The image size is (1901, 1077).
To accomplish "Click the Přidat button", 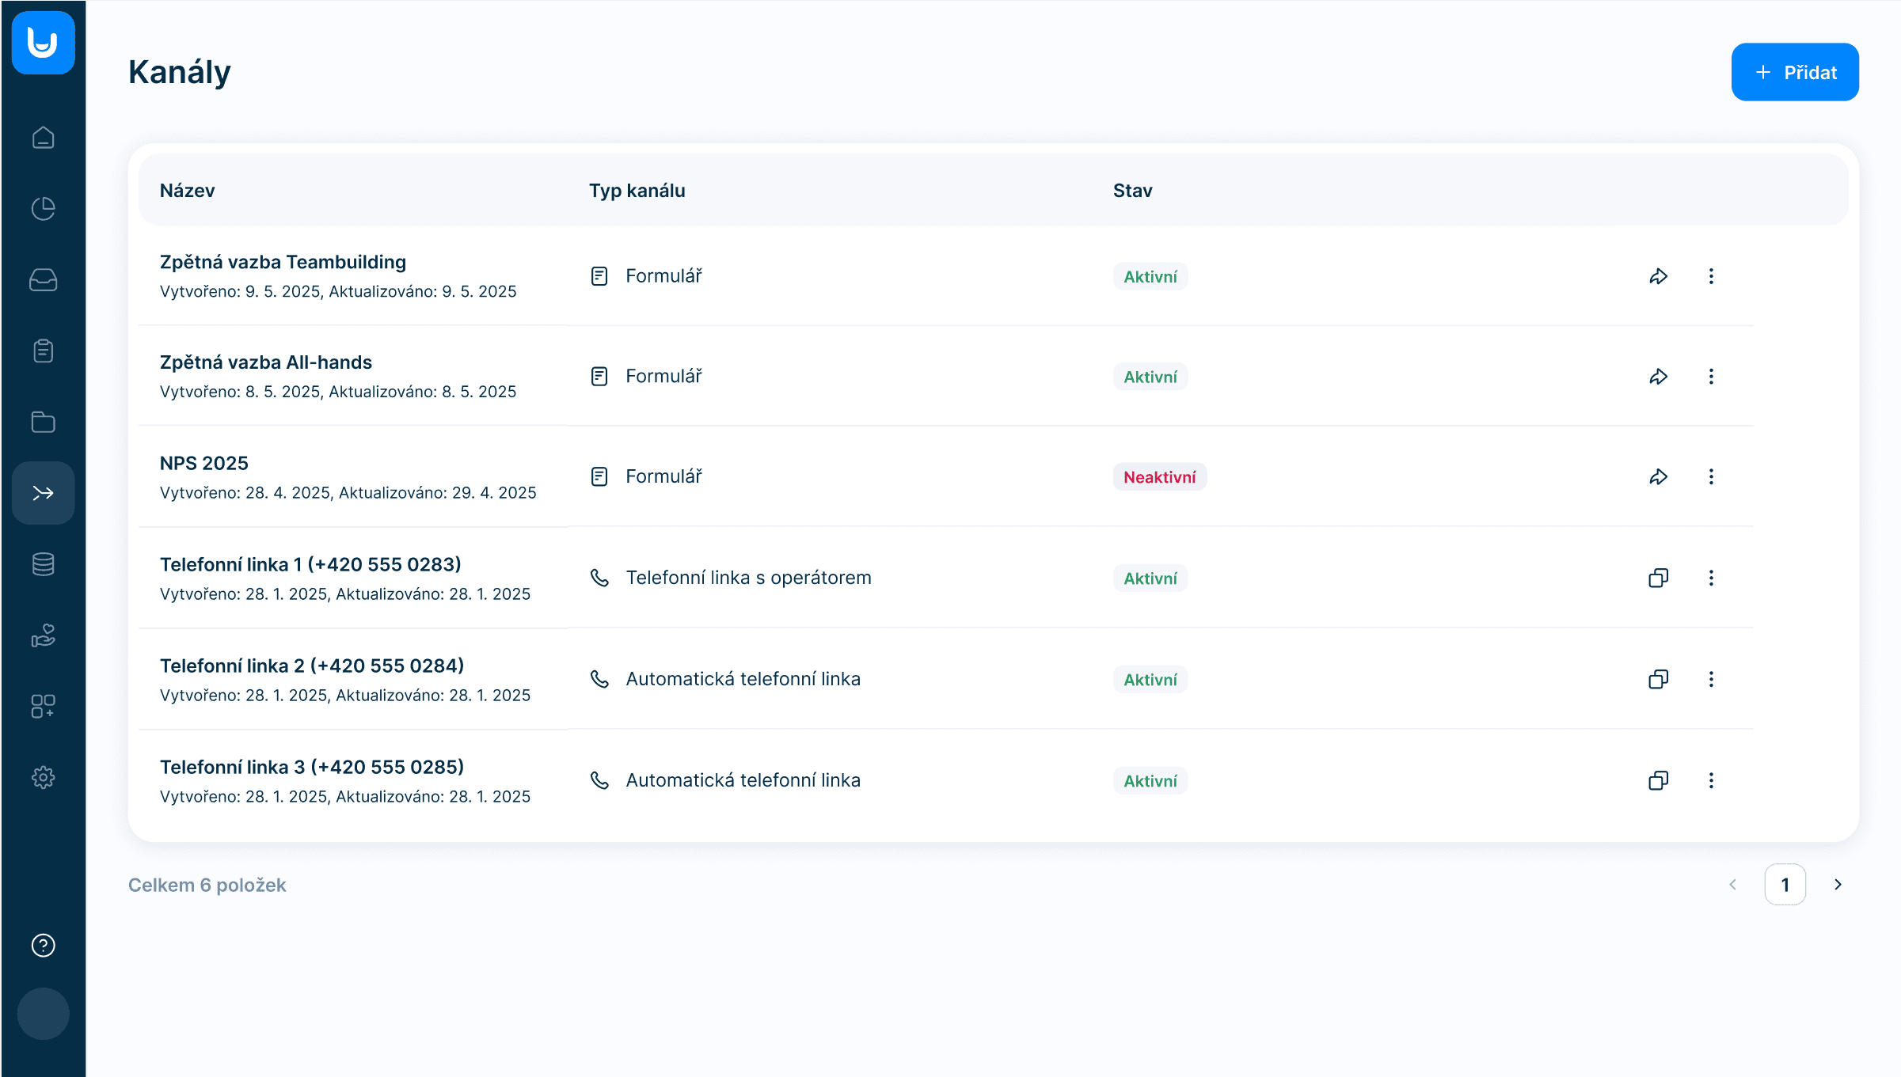I will click(x=1794, y=72).
